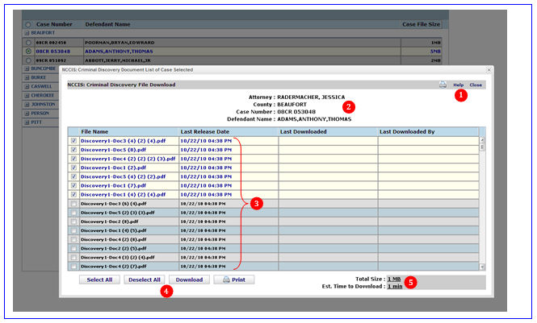Click Defendant Name header in background table

pyautogui.click(x=107, y=25)
